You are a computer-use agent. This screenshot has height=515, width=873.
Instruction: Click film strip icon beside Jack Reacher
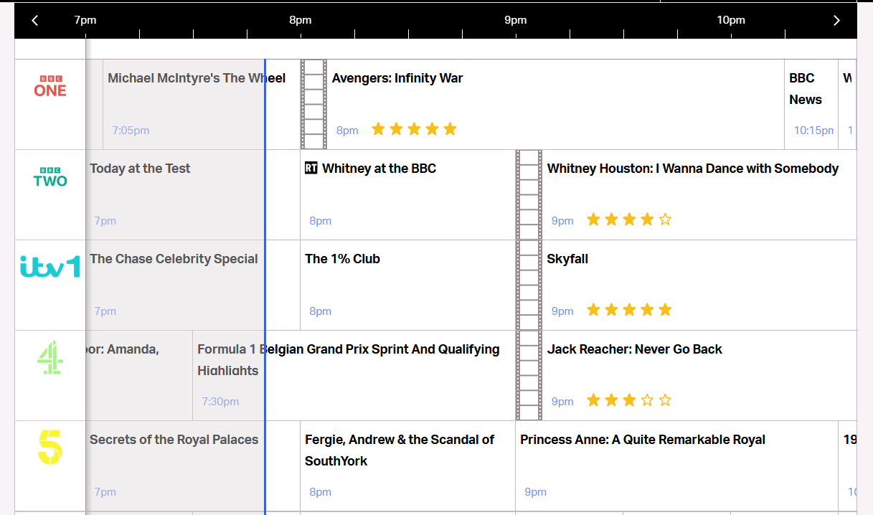coord(529,376)
